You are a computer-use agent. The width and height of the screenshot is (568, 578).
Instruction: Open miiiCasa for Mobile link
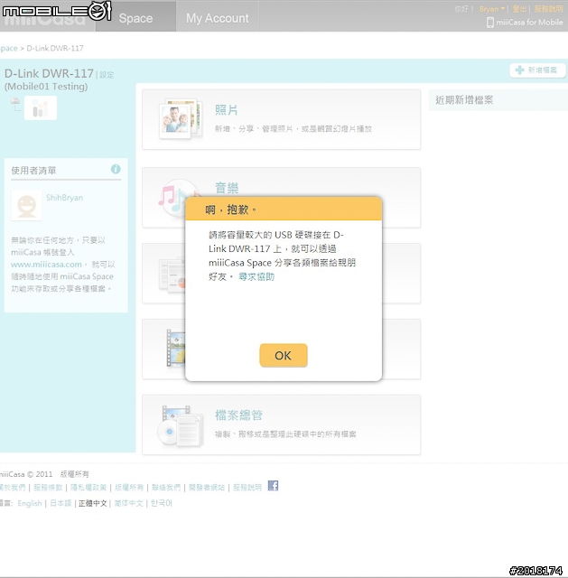pos(529,23)
